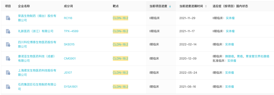Select the CLDN-18.2 target in the SKB315 row
The width and height of the screenshot is (274, 95).
pos(121,44)
